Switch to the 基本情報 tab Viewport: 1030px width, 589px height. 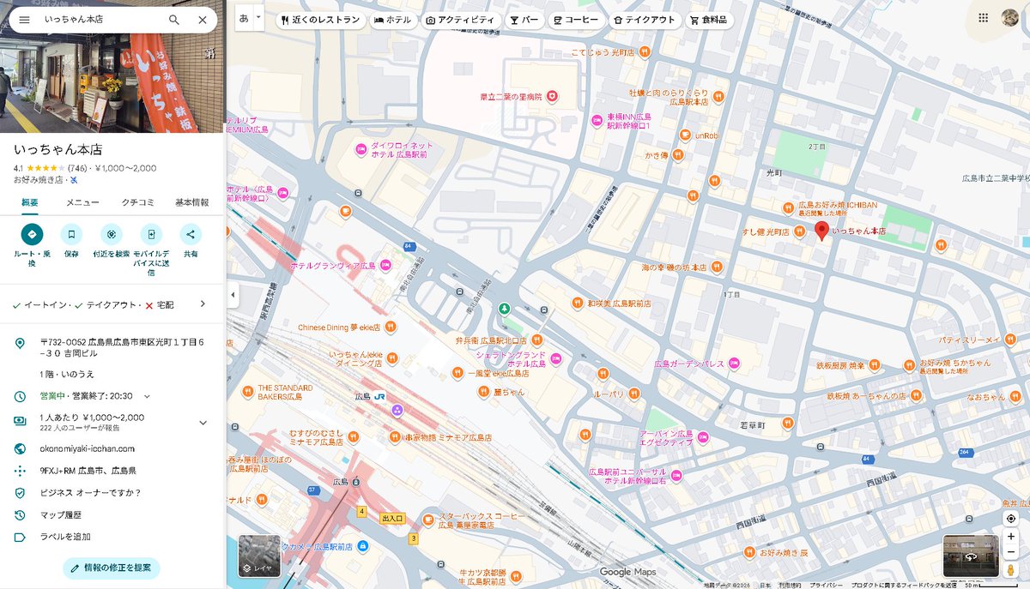(191, 202)
